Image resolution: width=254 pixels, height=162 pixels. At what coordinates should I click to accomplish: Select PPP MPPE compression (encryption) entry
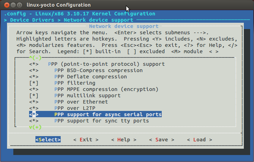(106, 89)
